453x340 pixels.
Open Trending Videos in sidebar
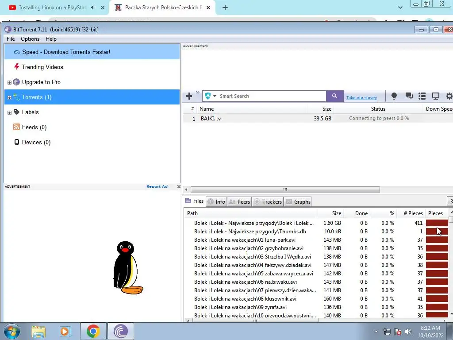42,67
